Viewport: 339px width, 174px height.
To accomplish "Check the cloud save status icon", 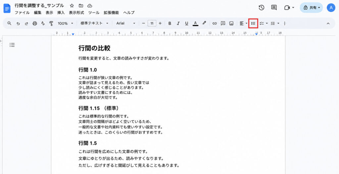I will click(x=90, y=6).
